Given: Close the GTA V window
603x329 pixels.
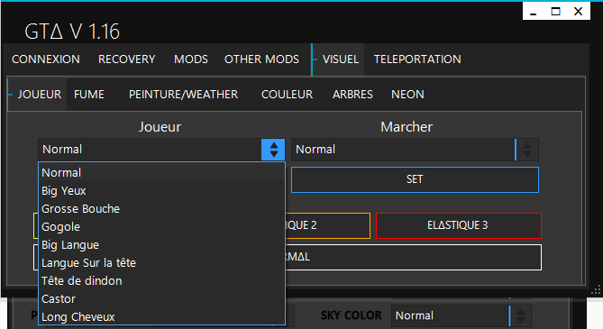Looking at the screenshot, I should pos(578,12).
